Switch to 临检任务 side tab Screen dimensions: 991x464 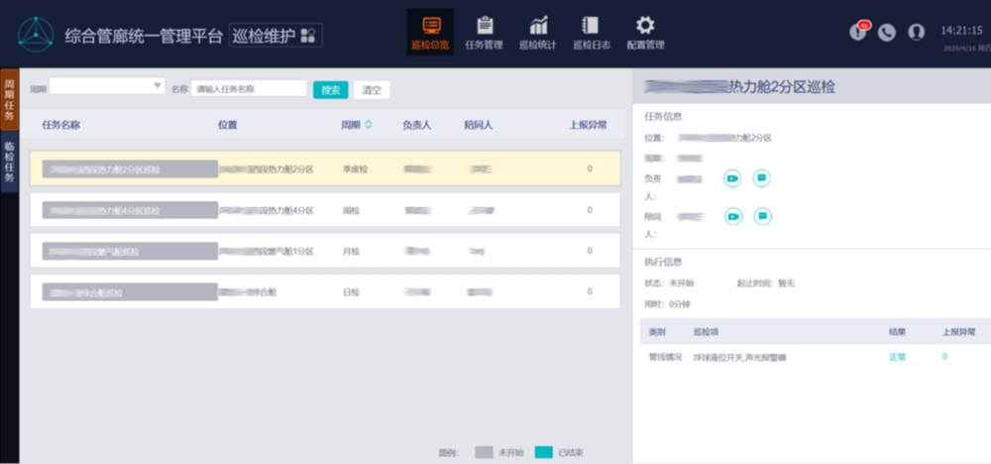click(x=9, y=161)
